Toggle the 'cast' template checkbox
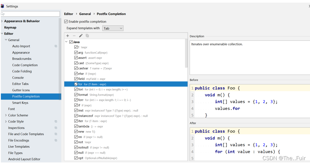 tap(76, 63)
